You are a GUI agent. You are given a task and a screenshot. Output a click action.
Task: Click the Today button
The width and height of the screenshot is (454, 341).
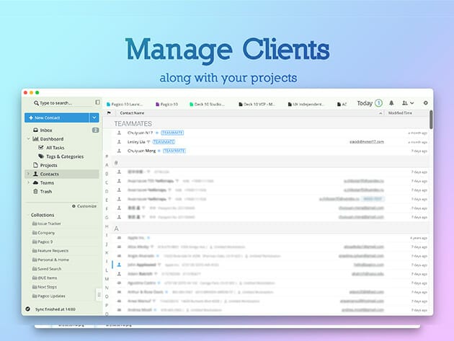[365, 103]
